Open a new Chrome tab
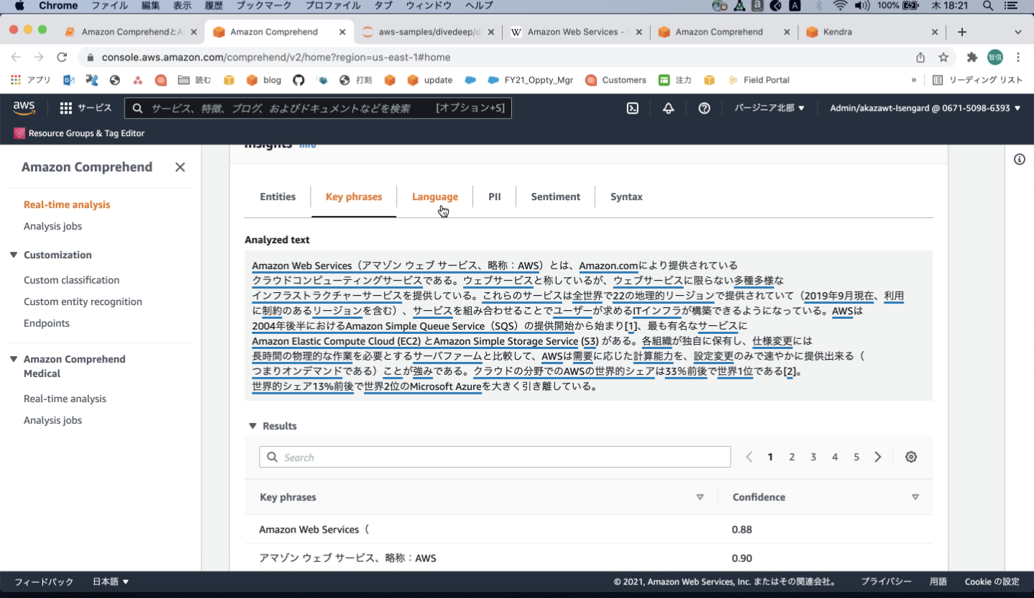Image resolution: width=1034 pixels, height=598 pixels. [962, 32]
